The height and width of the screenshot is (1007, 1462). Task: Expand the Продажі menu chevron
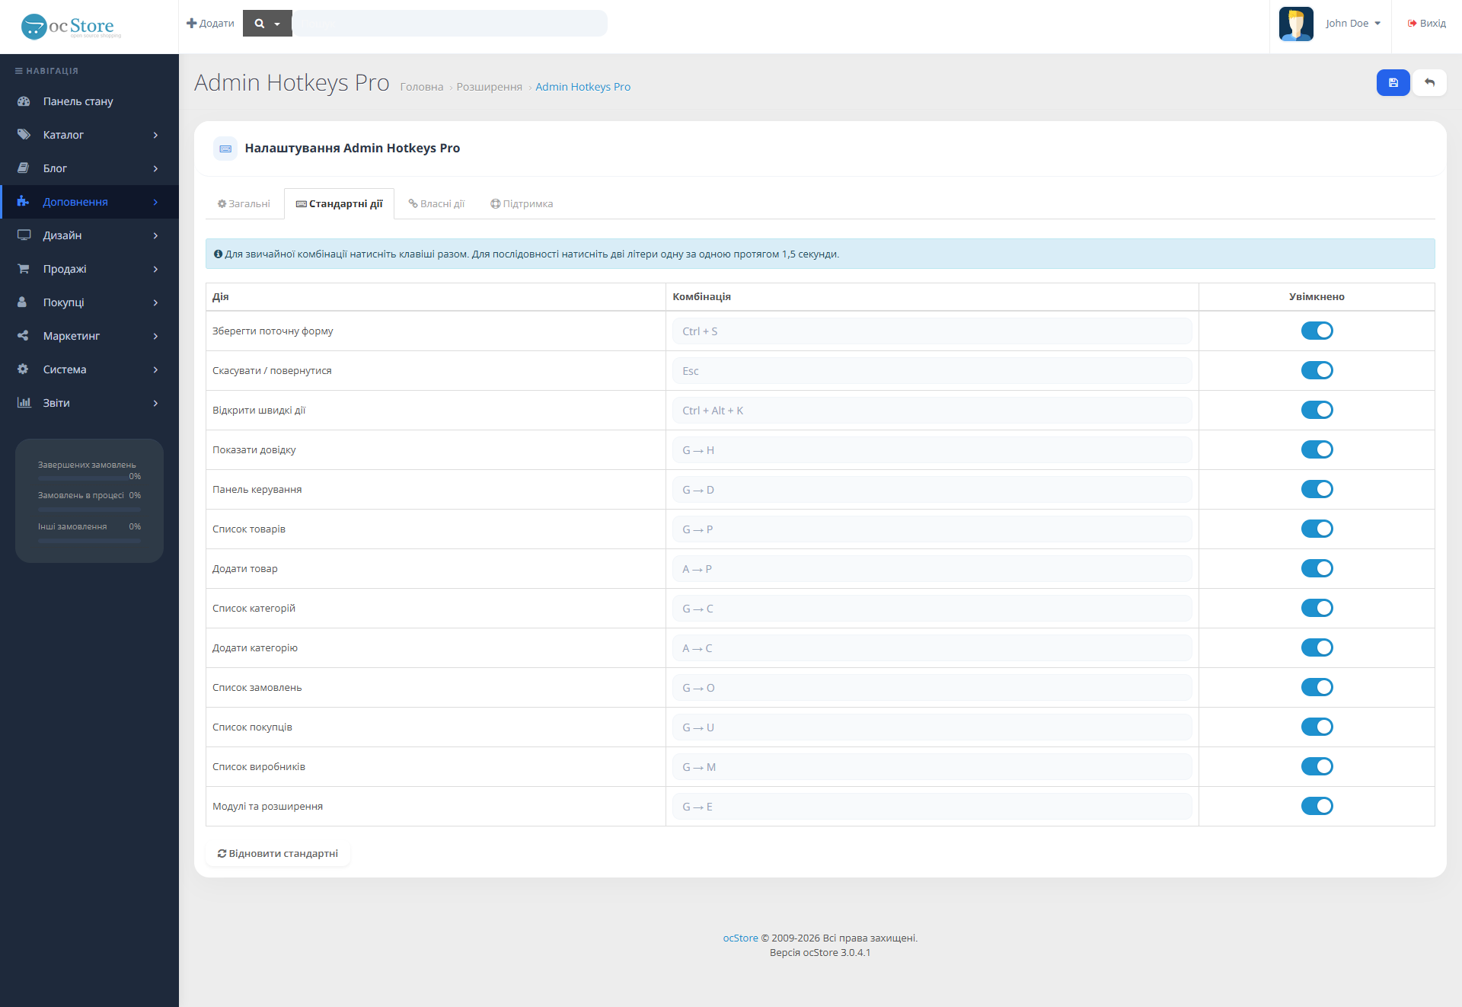[x=155, y=269]
